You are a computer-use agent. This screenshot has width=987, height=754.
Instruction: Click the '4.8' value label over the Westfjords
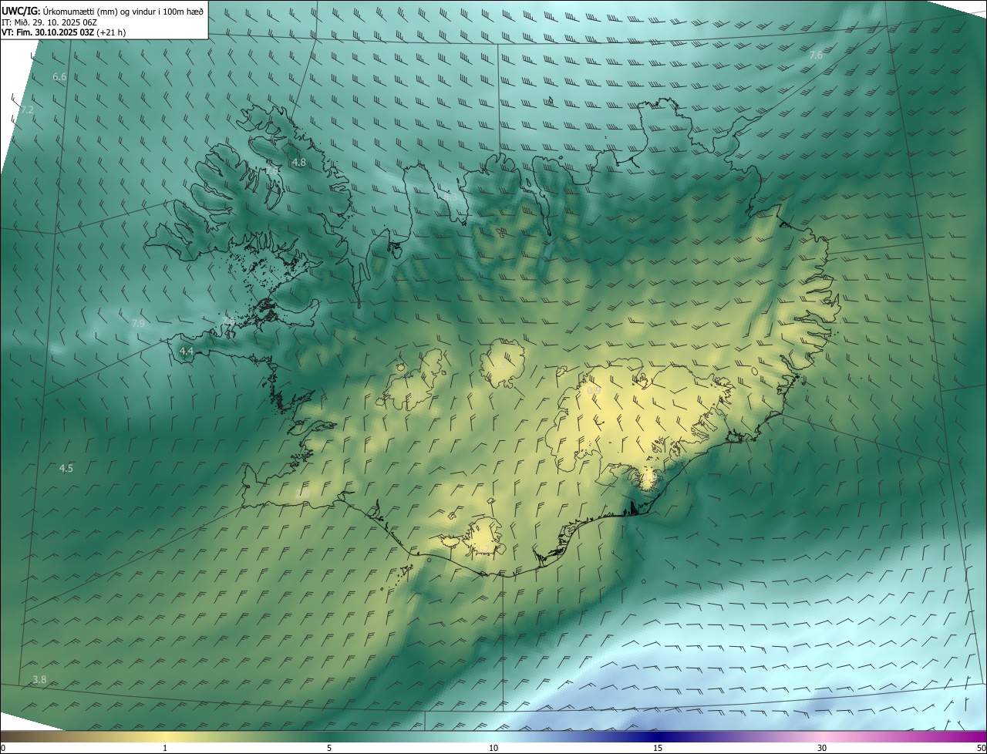299,163
